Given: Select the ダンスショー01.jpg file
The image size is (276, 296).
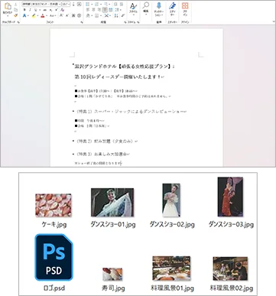Looking at the screenshot, I should (112, 203).
